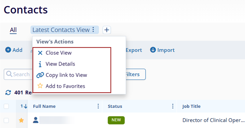Tick the select-all checkbox in table header
The width and height of the screenshot is (245, 128).
6,106
